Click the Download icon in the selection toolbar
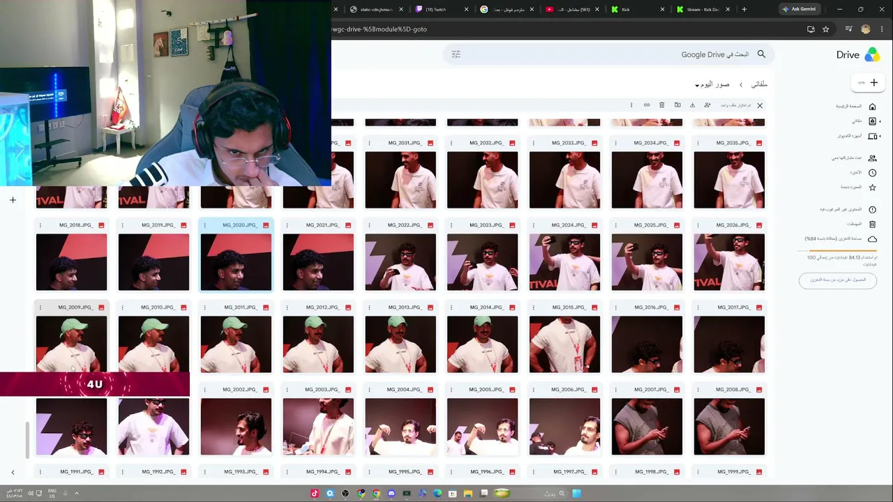The width and height of the screenshot is (893, 502). pos(692,105)
